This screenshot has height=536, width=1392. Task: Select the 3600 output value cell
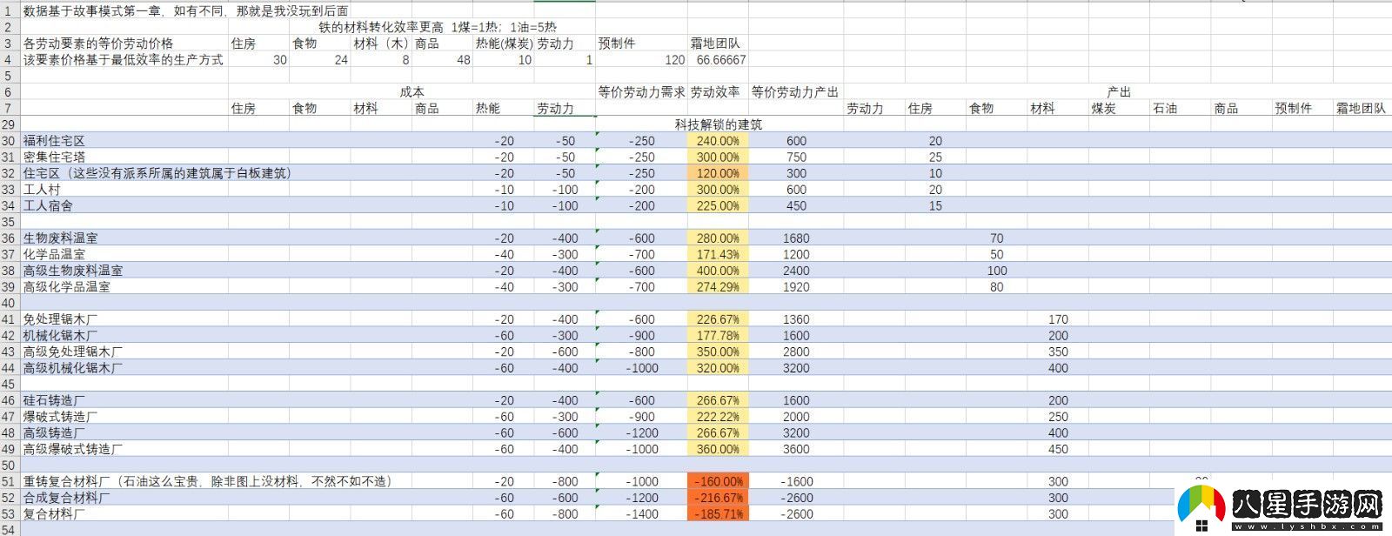click(x=795, y=449)
